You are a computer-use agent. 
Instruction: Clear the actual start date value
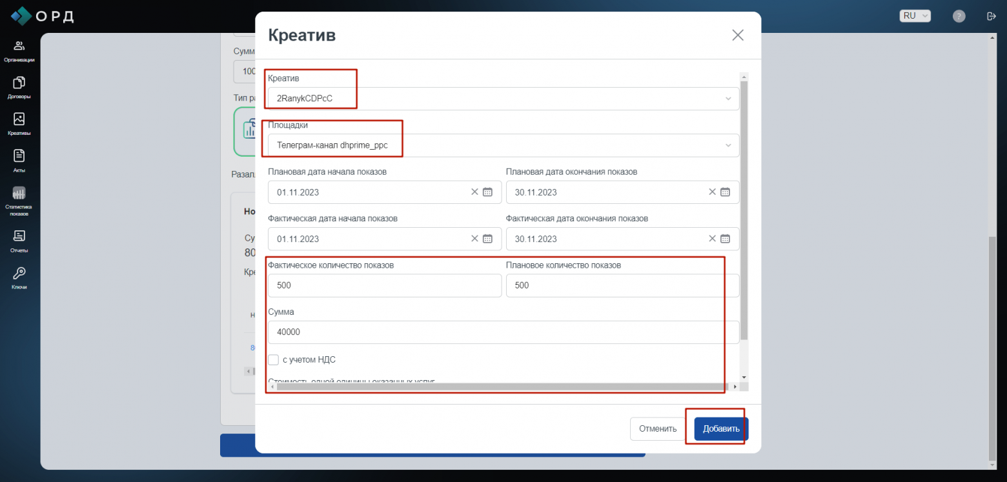[474, 238]
